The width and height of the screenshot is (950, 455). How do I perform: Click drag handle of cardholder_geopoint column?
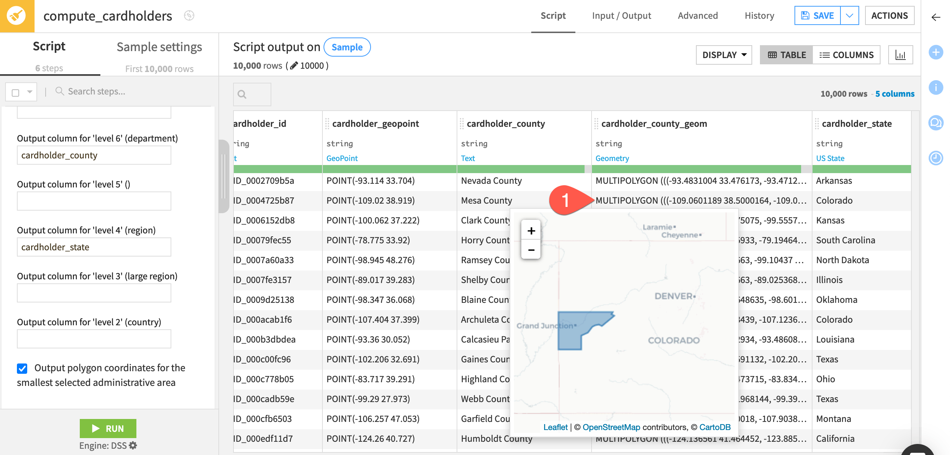(x=327, y=123)
